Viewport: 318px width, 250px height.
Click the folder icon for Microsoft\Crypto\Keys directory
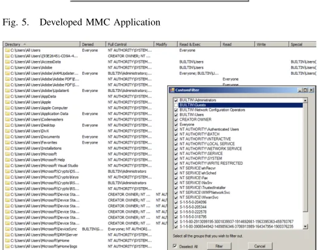(7, 177)
